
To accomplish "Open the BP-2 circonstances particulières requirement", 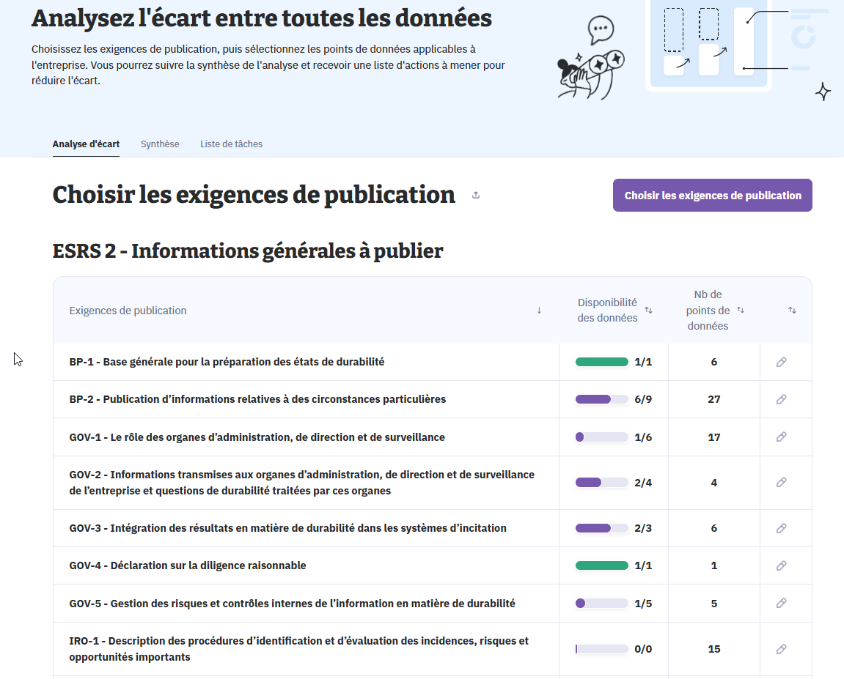I will (x=257, y=399).
